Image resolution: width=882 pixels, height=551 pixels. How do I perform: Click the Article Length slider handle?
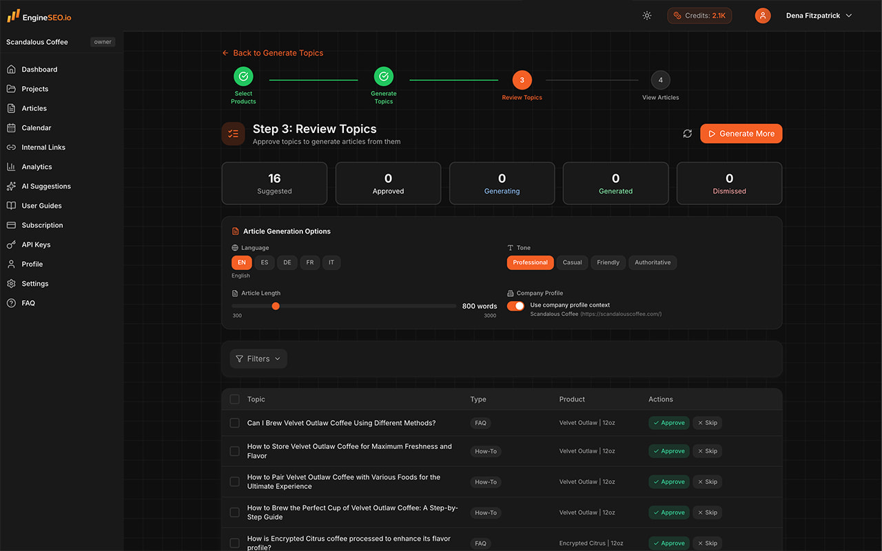coord(276,306)
